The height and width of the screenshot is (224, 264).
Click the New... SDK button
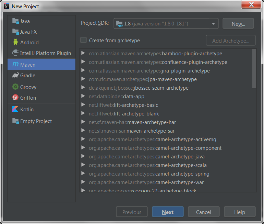(238, 24)
